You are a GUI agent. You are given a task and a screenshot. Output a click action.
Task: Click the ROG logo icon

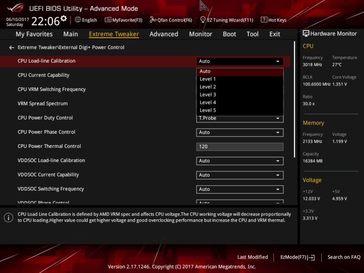(x=15, y=8)
